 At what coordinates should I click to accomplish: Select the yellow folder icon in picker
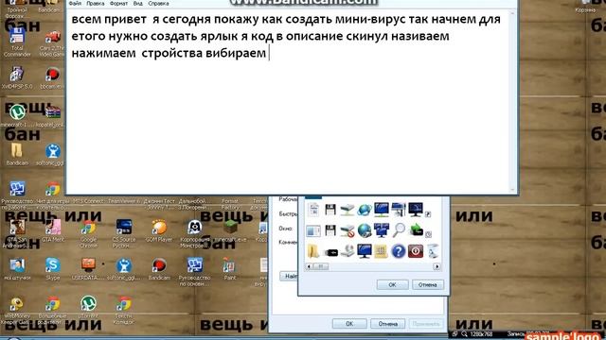click(312, 250)
